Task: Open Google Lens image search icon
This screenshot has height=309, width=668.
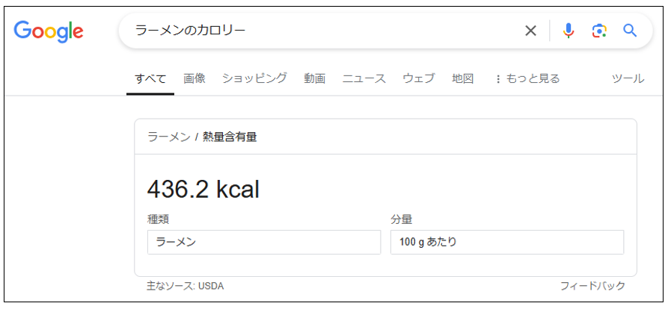Action: click(599, 31)
